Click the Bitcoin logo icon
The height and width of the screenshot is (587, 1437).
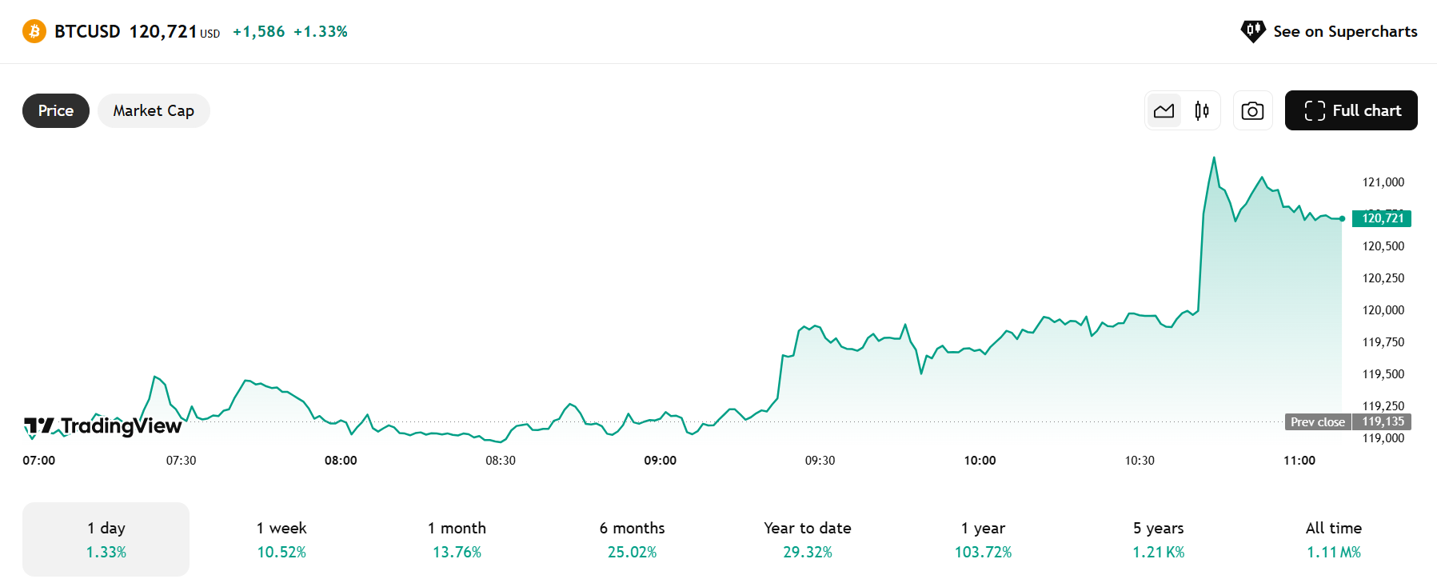click(x=34, y=31)
